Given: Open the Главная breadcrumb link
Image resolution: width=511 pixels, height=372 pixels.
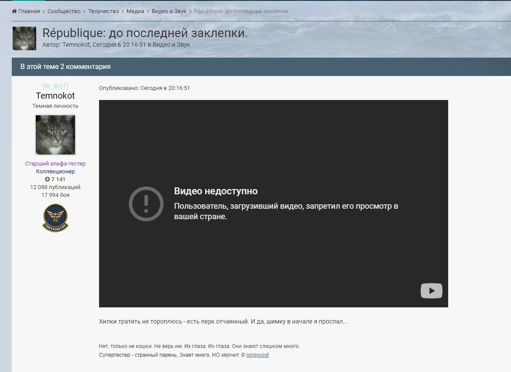Looking at the screenshot, I should coord(29,11).
